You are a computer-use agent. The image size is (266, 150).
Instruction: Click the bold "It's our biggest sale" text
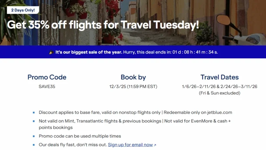click(x=88, y=52)
